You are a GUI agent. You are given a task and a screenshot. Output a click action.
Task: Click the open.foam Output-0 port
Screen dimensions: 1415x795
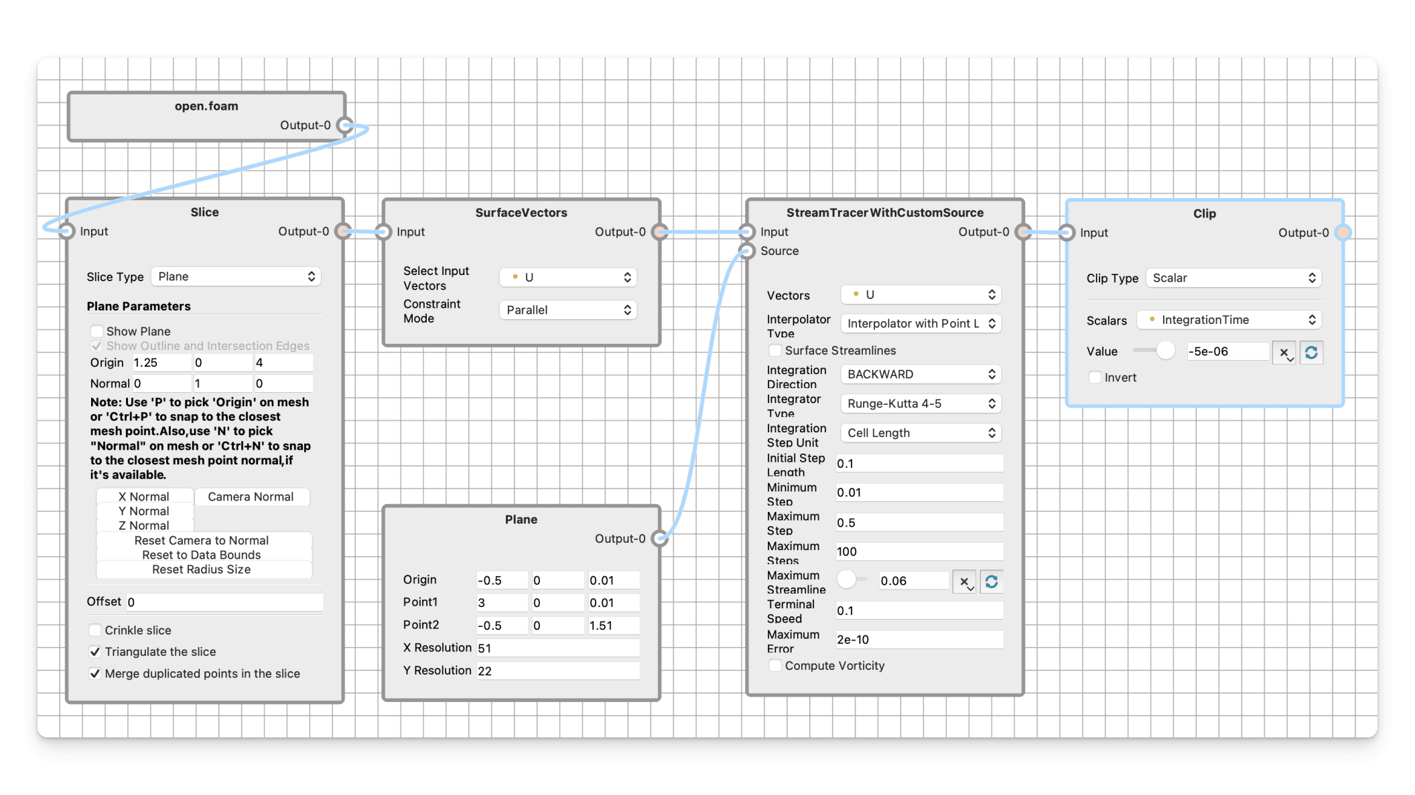point(344,125)
